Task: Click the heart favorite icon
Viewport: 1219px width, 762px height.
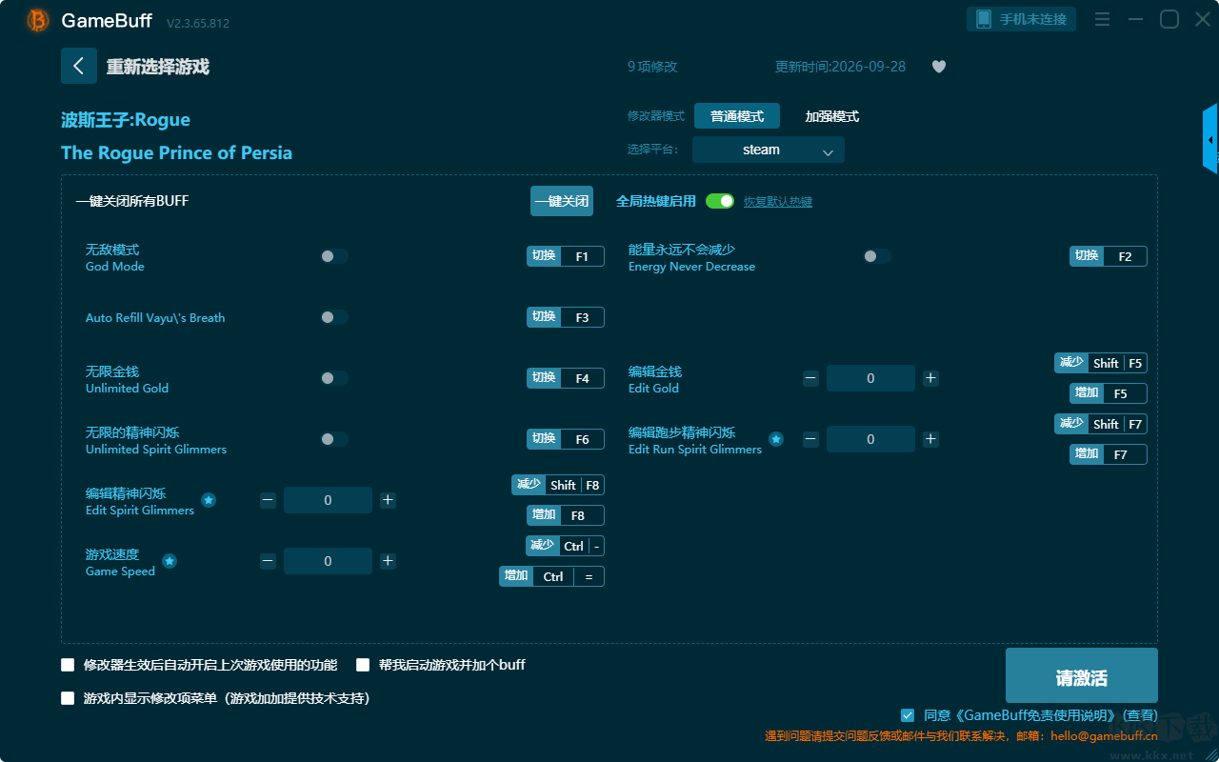Action: click(x=939, y=67)
